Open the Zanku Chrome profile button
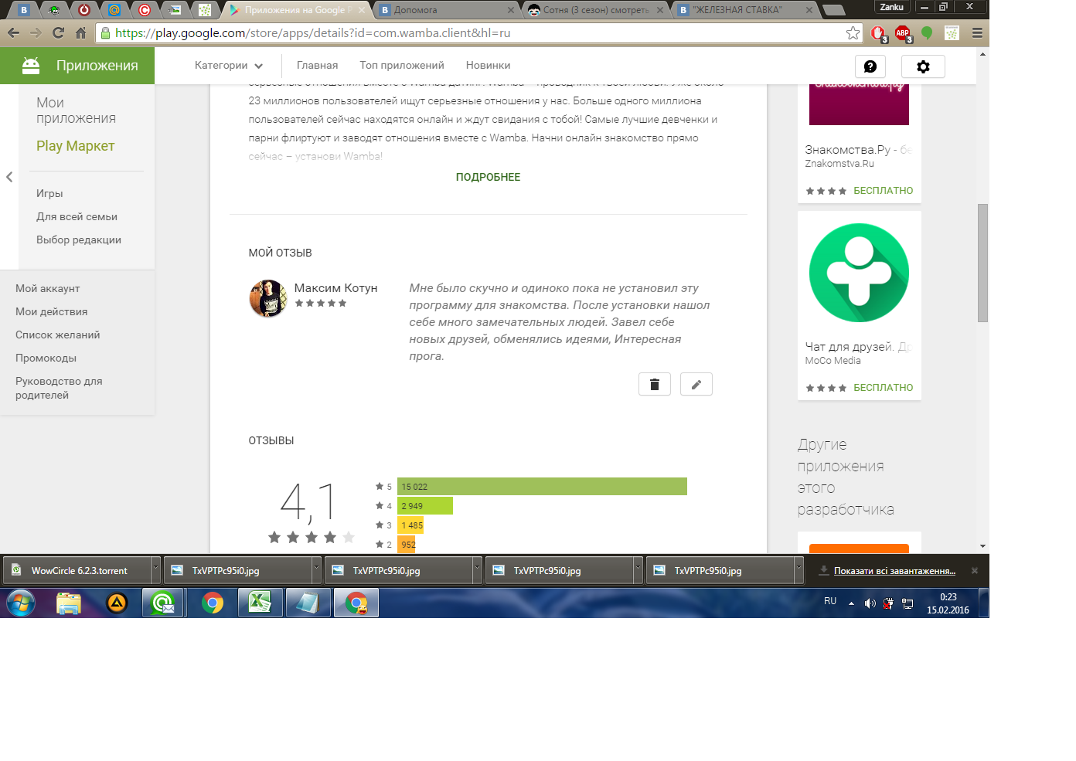The image size is (1076, 761). click(x=891, y=7)
